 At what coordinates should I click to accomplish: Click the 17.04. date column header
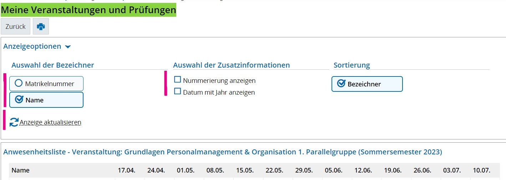[x=127, y=170]
